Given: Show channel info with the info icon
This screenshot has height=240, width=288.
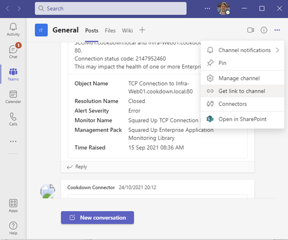Looking at the screenshot, I should [264, 30].
